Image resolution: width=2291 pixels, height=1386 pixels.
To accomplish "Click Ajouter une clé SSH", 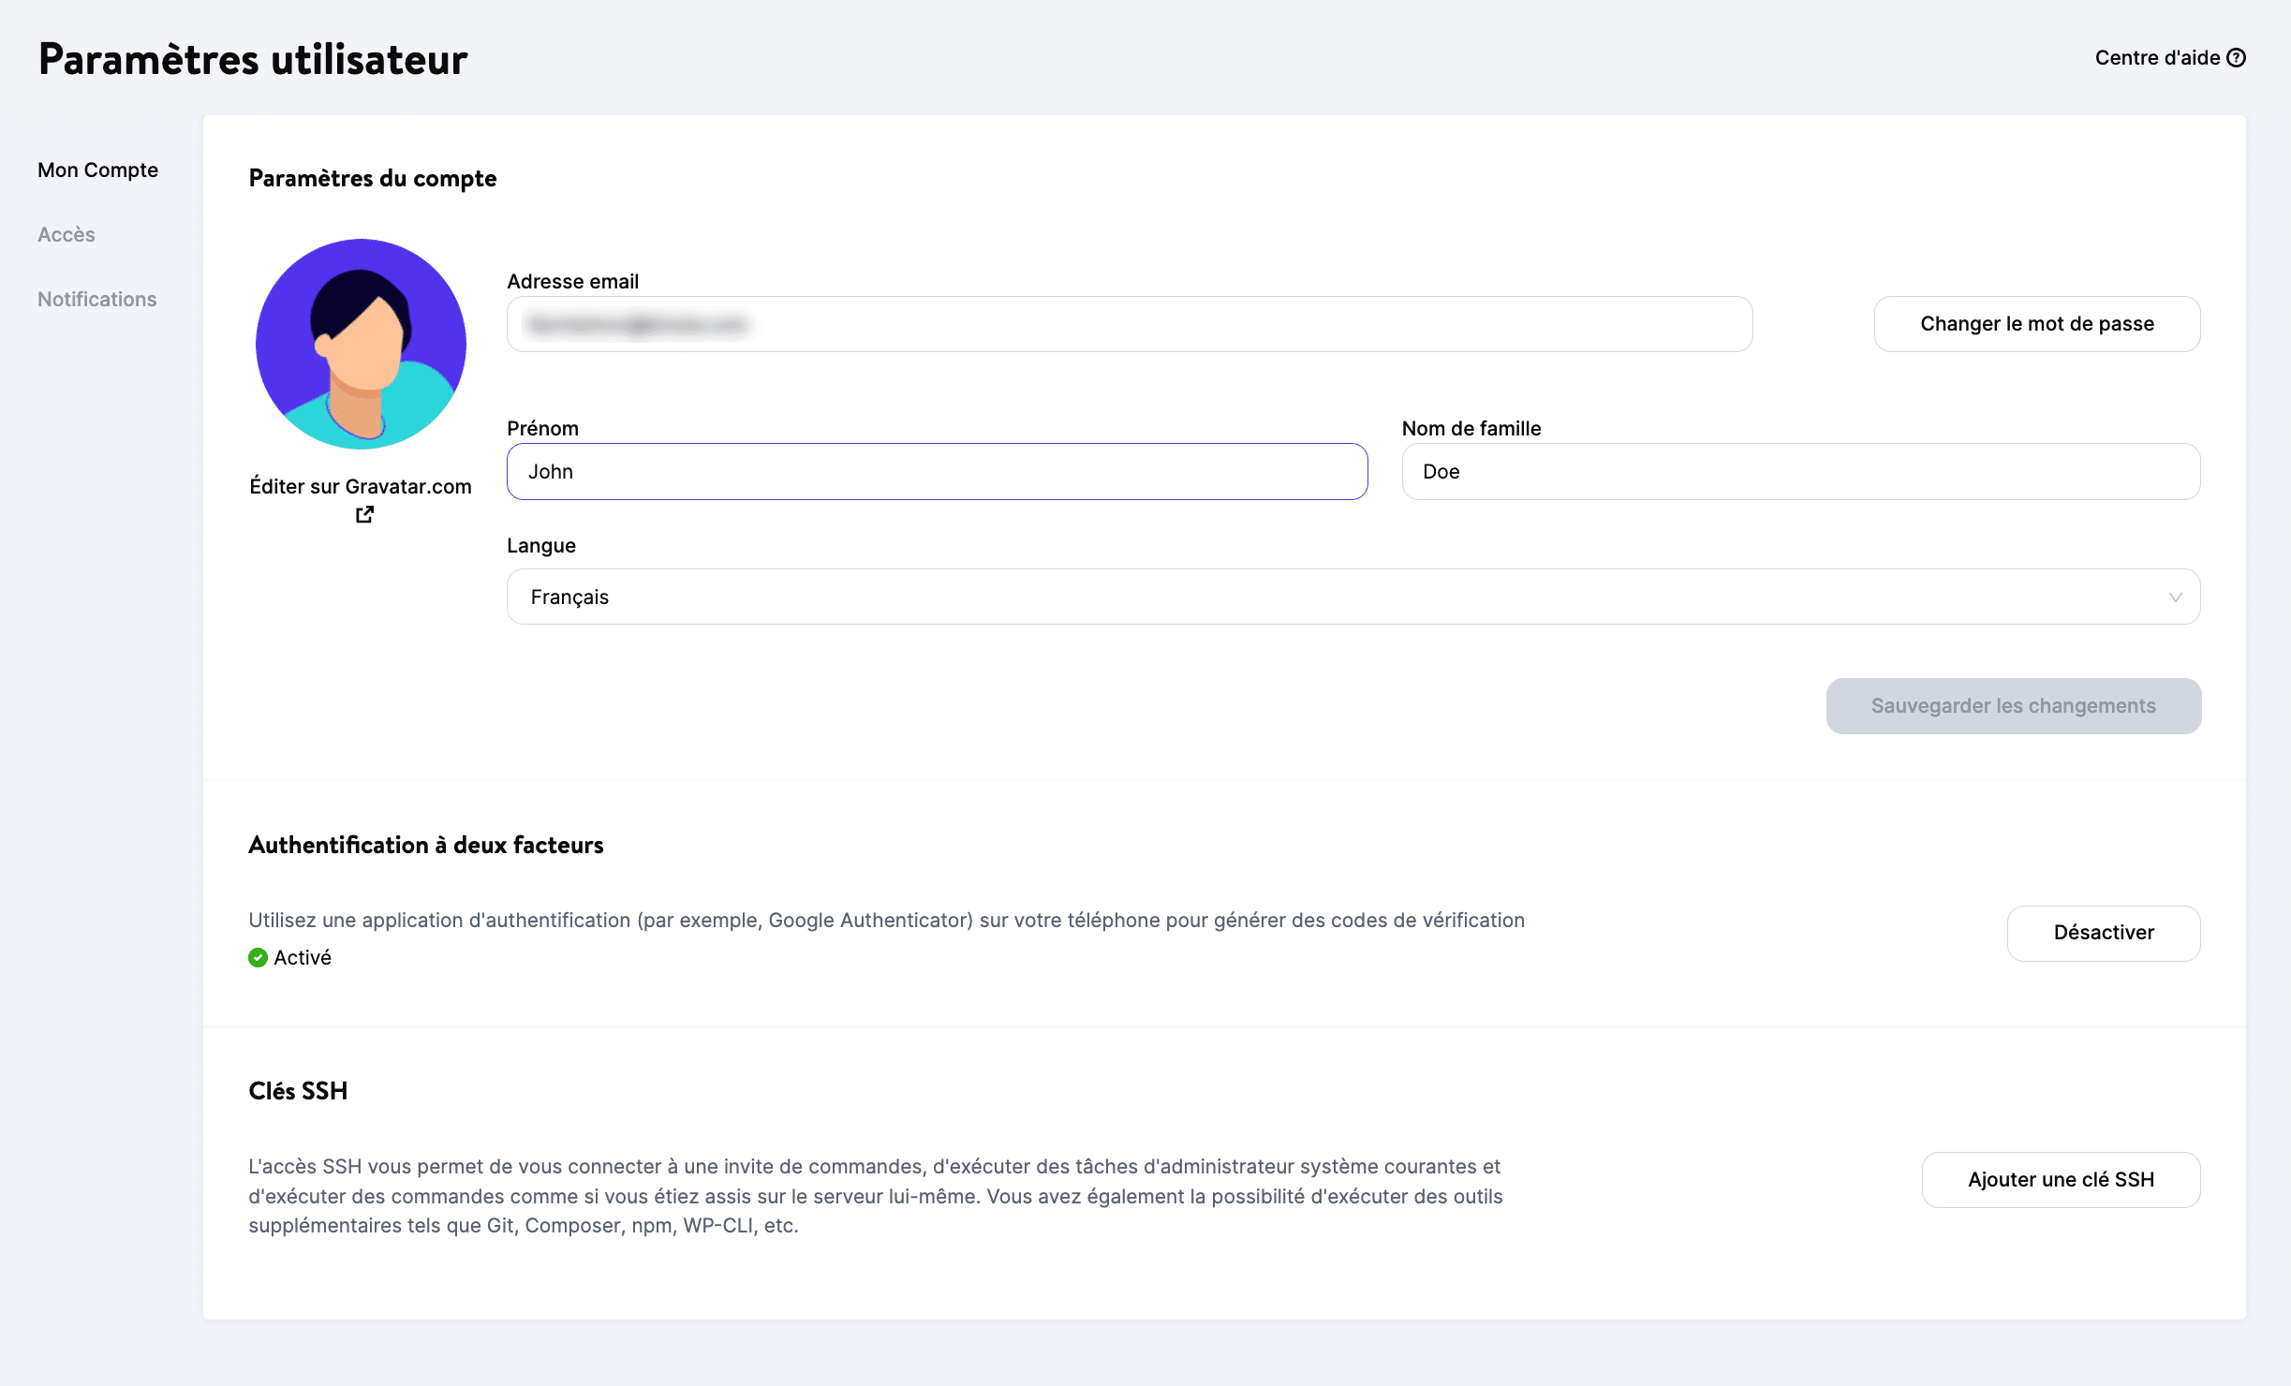I will click(2060, 1179).
